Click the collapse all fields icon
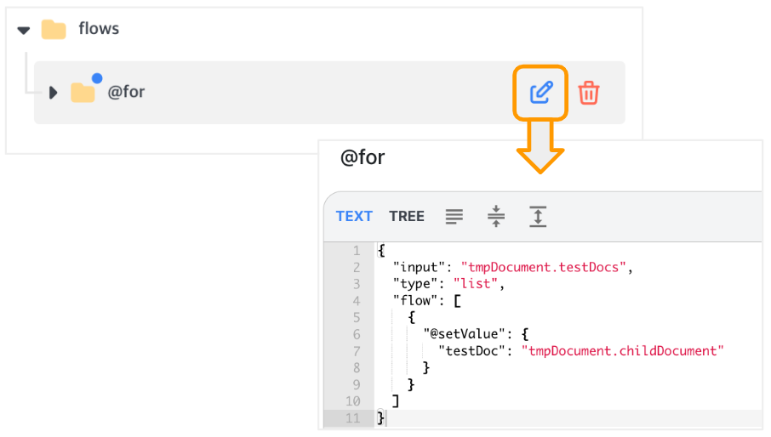The image size is (771, 437). [x=495, y=216]
